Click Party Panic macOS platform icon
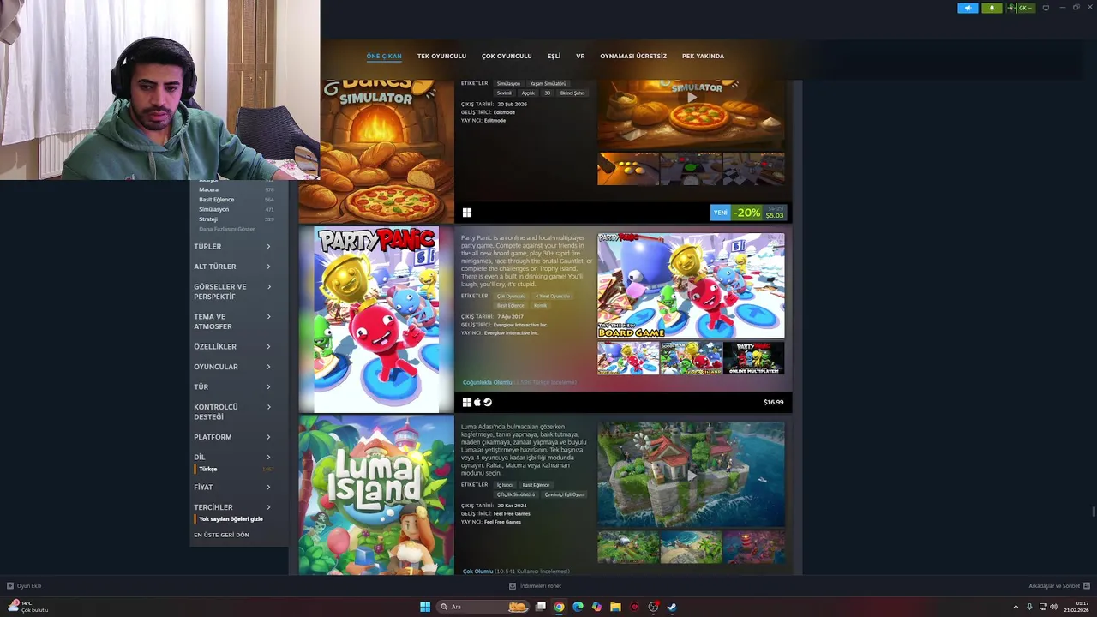The height and width of the screenshot is (617, 1097). [477, 402]
